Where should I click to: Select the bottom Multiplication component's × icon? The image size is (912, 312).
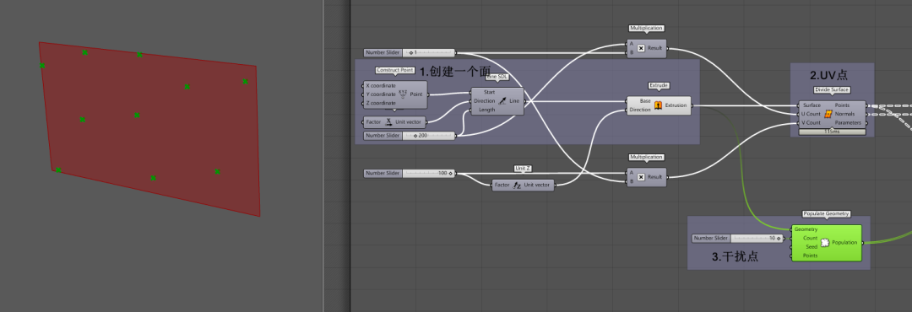(641, 176)
